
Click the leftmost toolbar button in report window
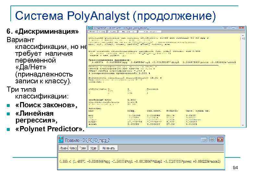(x=92, y=32)
